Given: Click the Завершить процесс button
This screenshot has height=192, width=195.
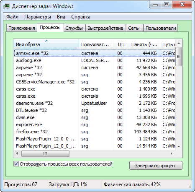Looking at the screenshot, I should (x=156, y=166).
